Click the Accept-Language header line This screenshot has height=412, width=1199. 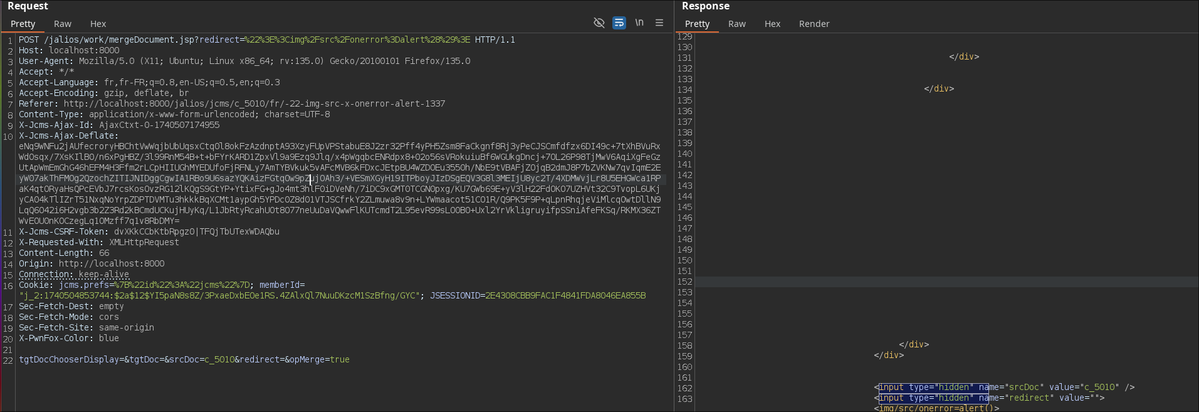[149, 82]
